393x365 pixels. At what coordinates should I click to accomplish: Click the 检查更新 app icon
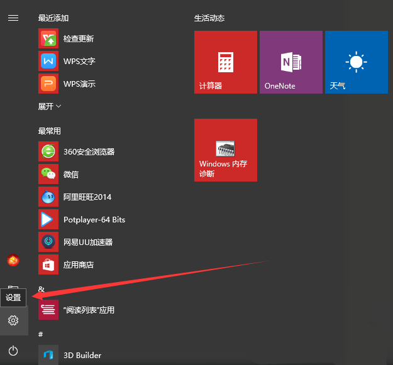pyautogui.click(x=48, y=38)
